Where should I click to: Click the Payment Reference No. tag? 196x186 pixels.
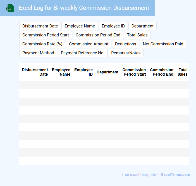(82, 53)
